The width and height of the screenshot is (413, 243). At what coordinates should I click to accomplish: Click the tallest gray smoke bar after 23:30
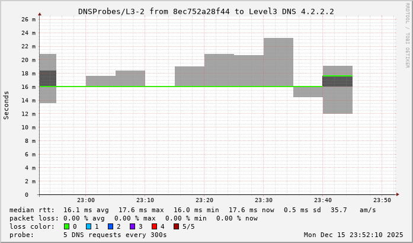[278, 62]
